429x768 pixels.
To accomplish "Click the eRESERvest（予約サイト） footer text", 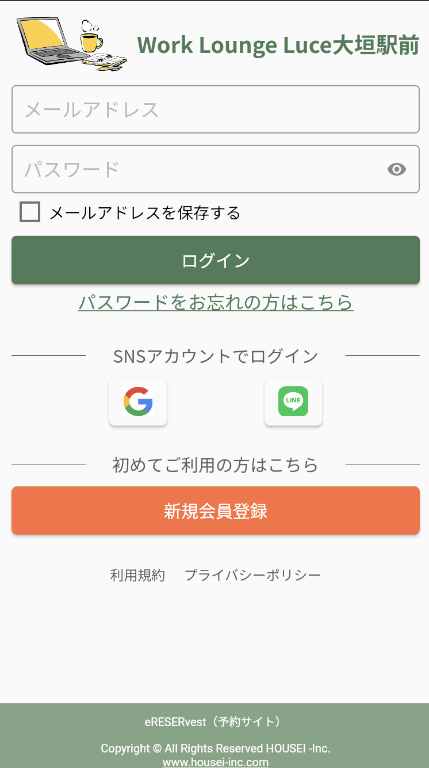I will pyautogui.click(x=216, y=721).
